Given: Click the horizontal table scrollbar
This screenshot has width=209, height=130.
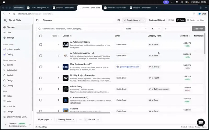Looking at the screenshot, I should pyautogui.click(x=73, y=113).
